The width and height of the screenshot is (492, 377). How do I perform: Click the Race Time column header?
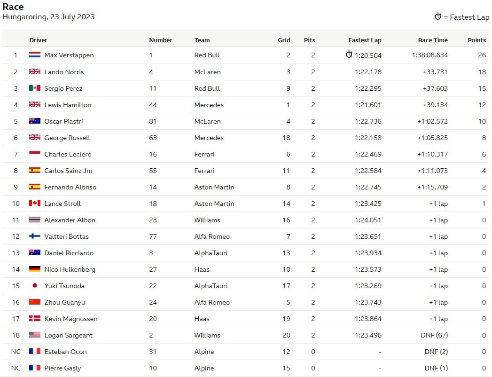(x=433, y=40)
